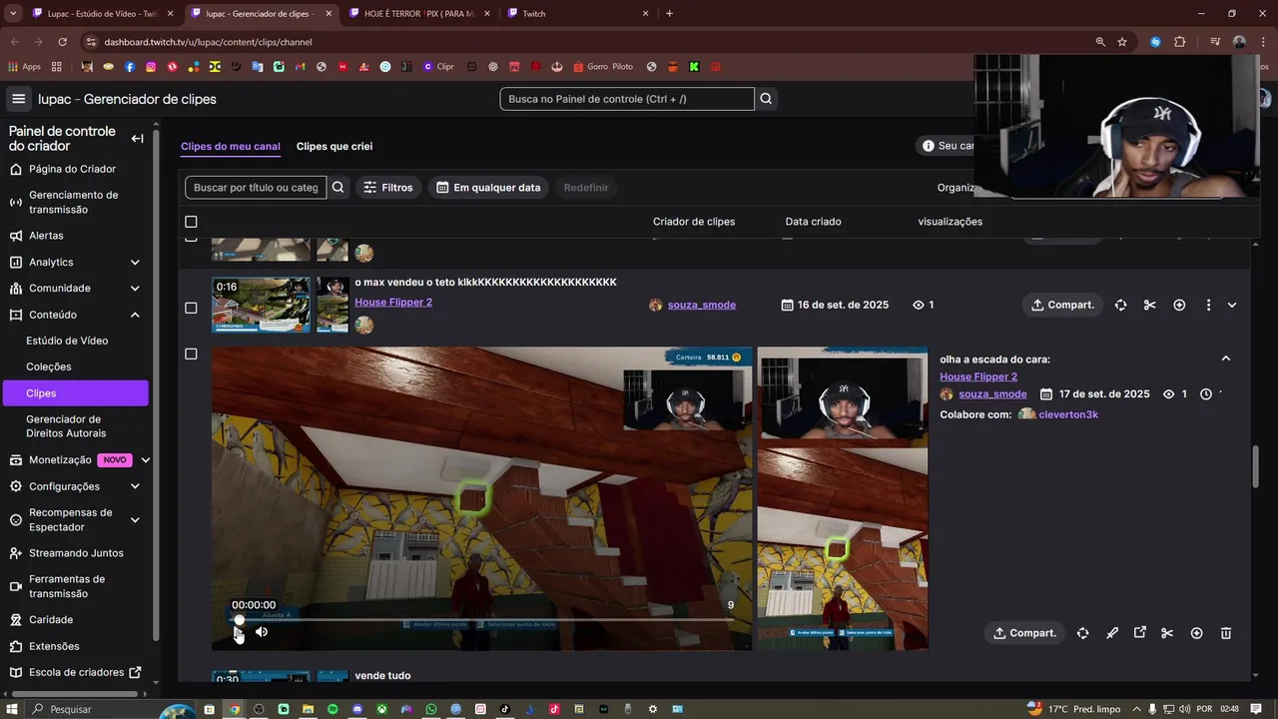Click circular arrows icon in expanded clip actions
Viewport: 1278px width, 719px height.
pyautogui.click(x=1082, y=633)
